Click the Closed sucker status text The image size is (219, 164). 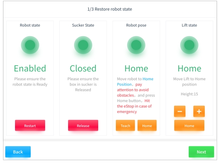click(83, 68)
